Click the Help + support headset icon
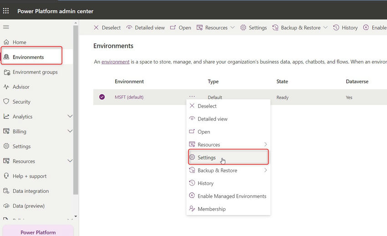387x236 pixels. tap(6, 176)
